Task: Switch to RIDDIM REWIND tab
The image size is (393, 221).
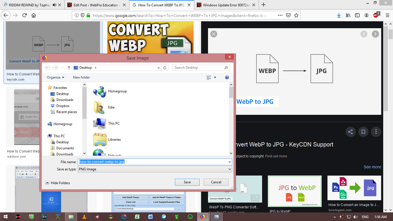Action: tap(32, 5)
